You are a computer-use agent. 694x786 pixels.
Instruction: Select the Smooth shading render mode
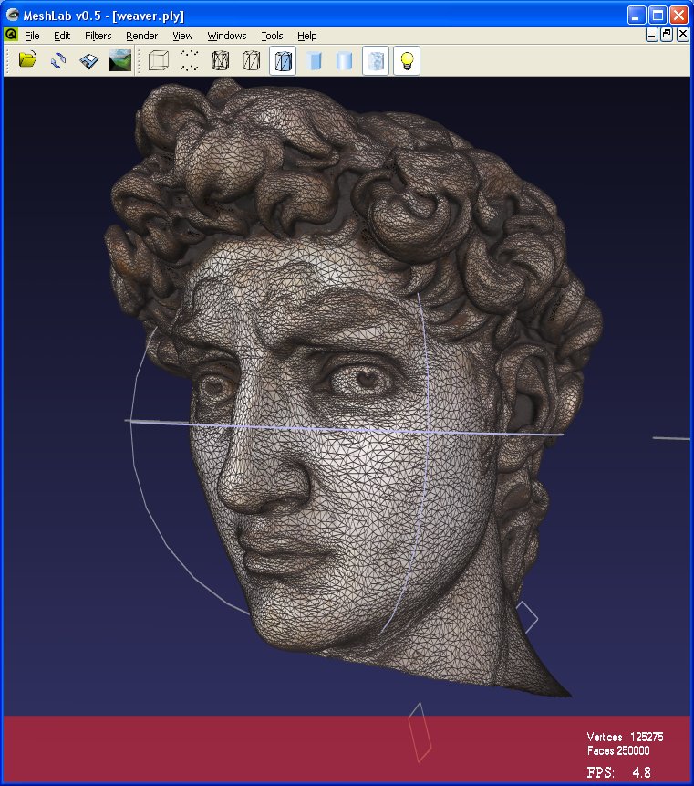(x=344, y=61)
